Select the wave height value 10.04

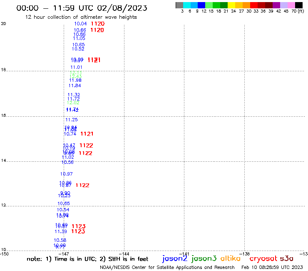[80, 24]
